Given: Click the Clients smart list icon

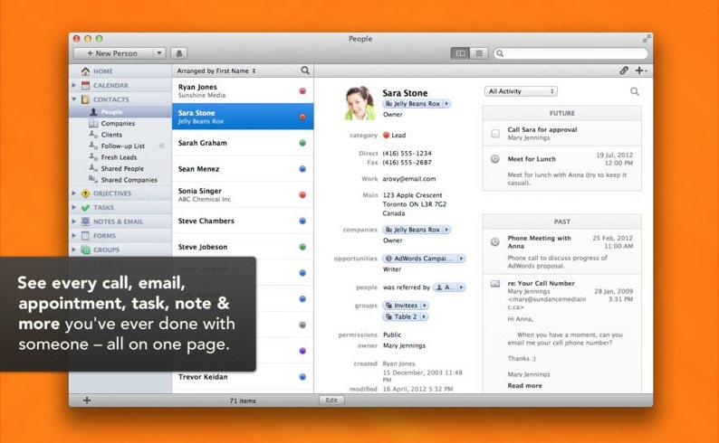Looking at the screenshot, I should pyautogui.click(x=93, y=135).
